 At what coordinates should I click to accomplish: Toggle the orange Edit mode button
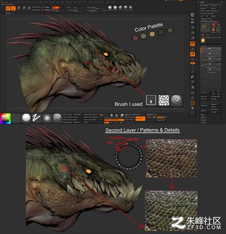click(8, 8)
